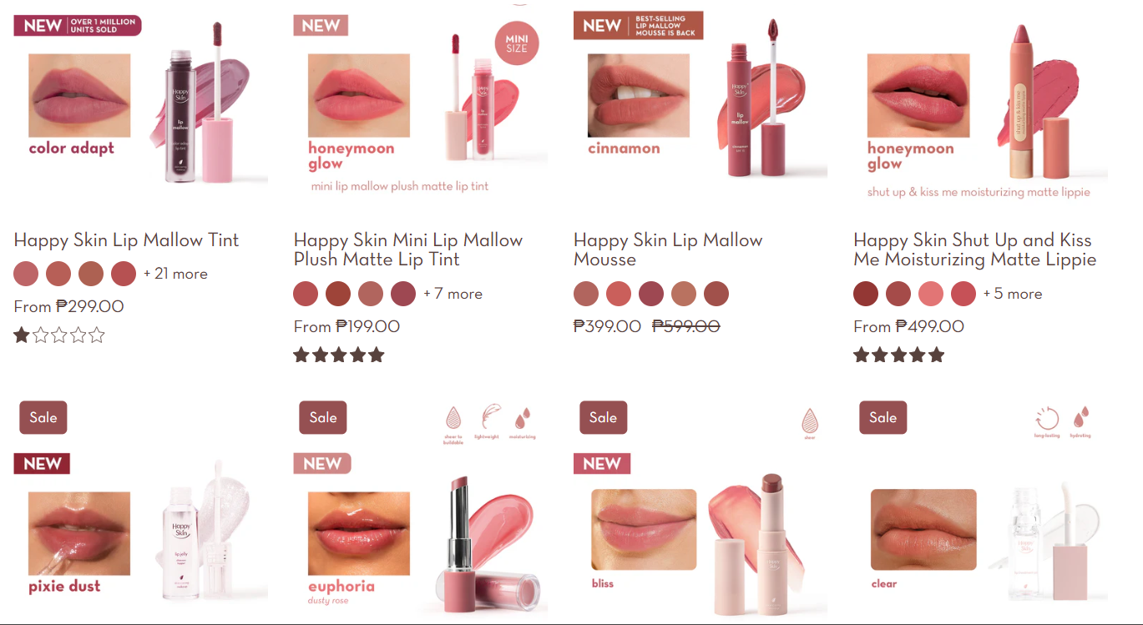Expand the '+ 21 more' shades for Lip Mallow Tint
This screenshot has height=625, width=1143.
pyautogui.click(x=175, y=274)
